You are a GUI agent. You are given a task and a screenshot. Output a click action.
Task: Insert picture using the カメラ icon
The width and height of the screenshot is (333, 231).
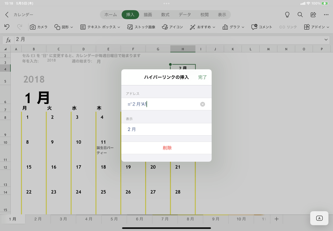(39, 27)
